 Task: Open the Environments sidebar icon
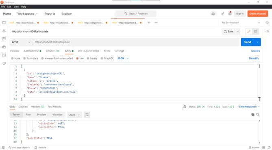coord(4,39)
